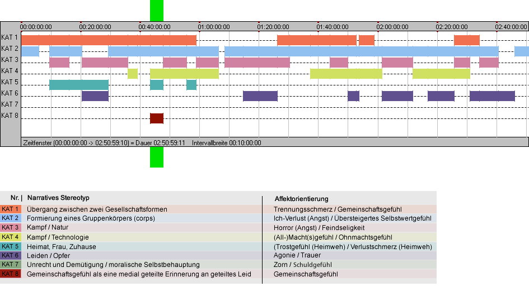The width and height of the screenshot is (529, 296).
Task: Click the 02:20:00:00 timecode on ruler
Action: (x=452, y=27)
